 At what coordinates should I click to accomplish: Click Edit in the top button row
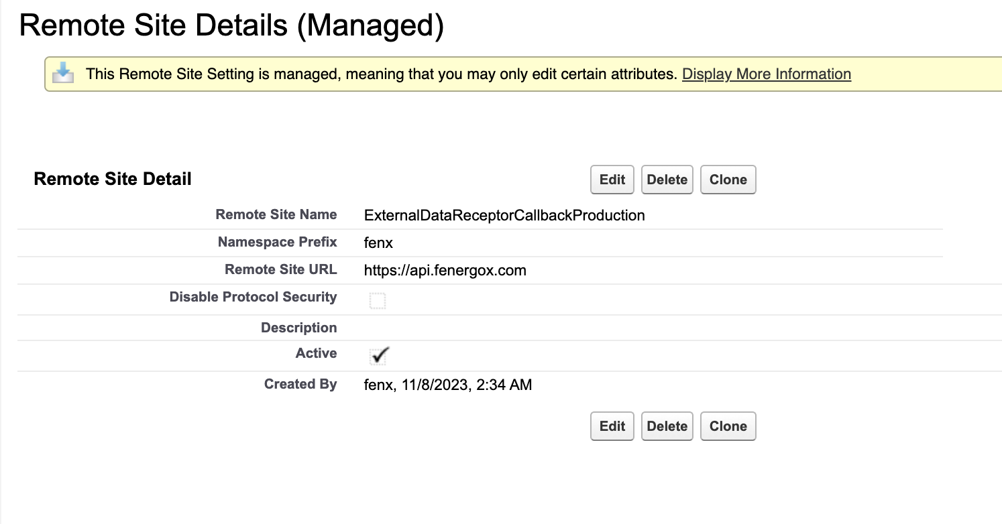click(x=611, y=180)
